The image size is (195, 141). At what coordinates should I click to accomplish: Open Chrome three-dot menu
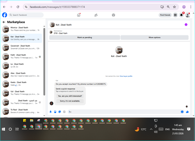tap(191, 7)
